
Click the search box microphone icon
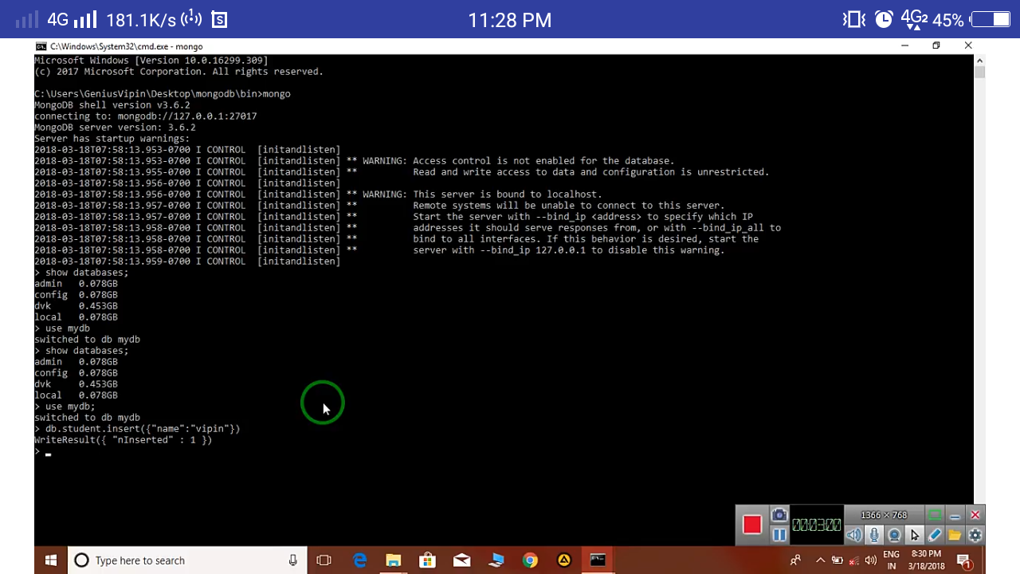pyautogui.click(x=293, y=560)
